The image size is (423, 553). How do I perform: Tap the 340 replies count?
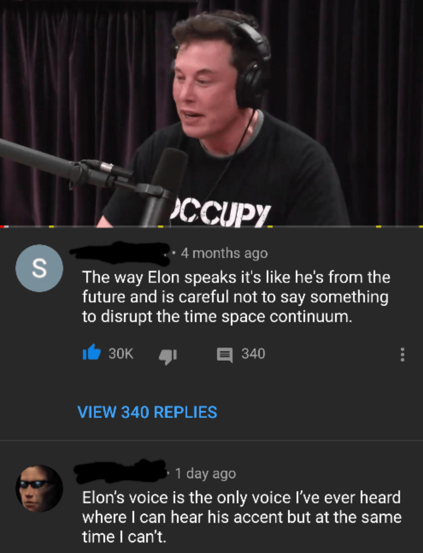(x=253, y=354)
